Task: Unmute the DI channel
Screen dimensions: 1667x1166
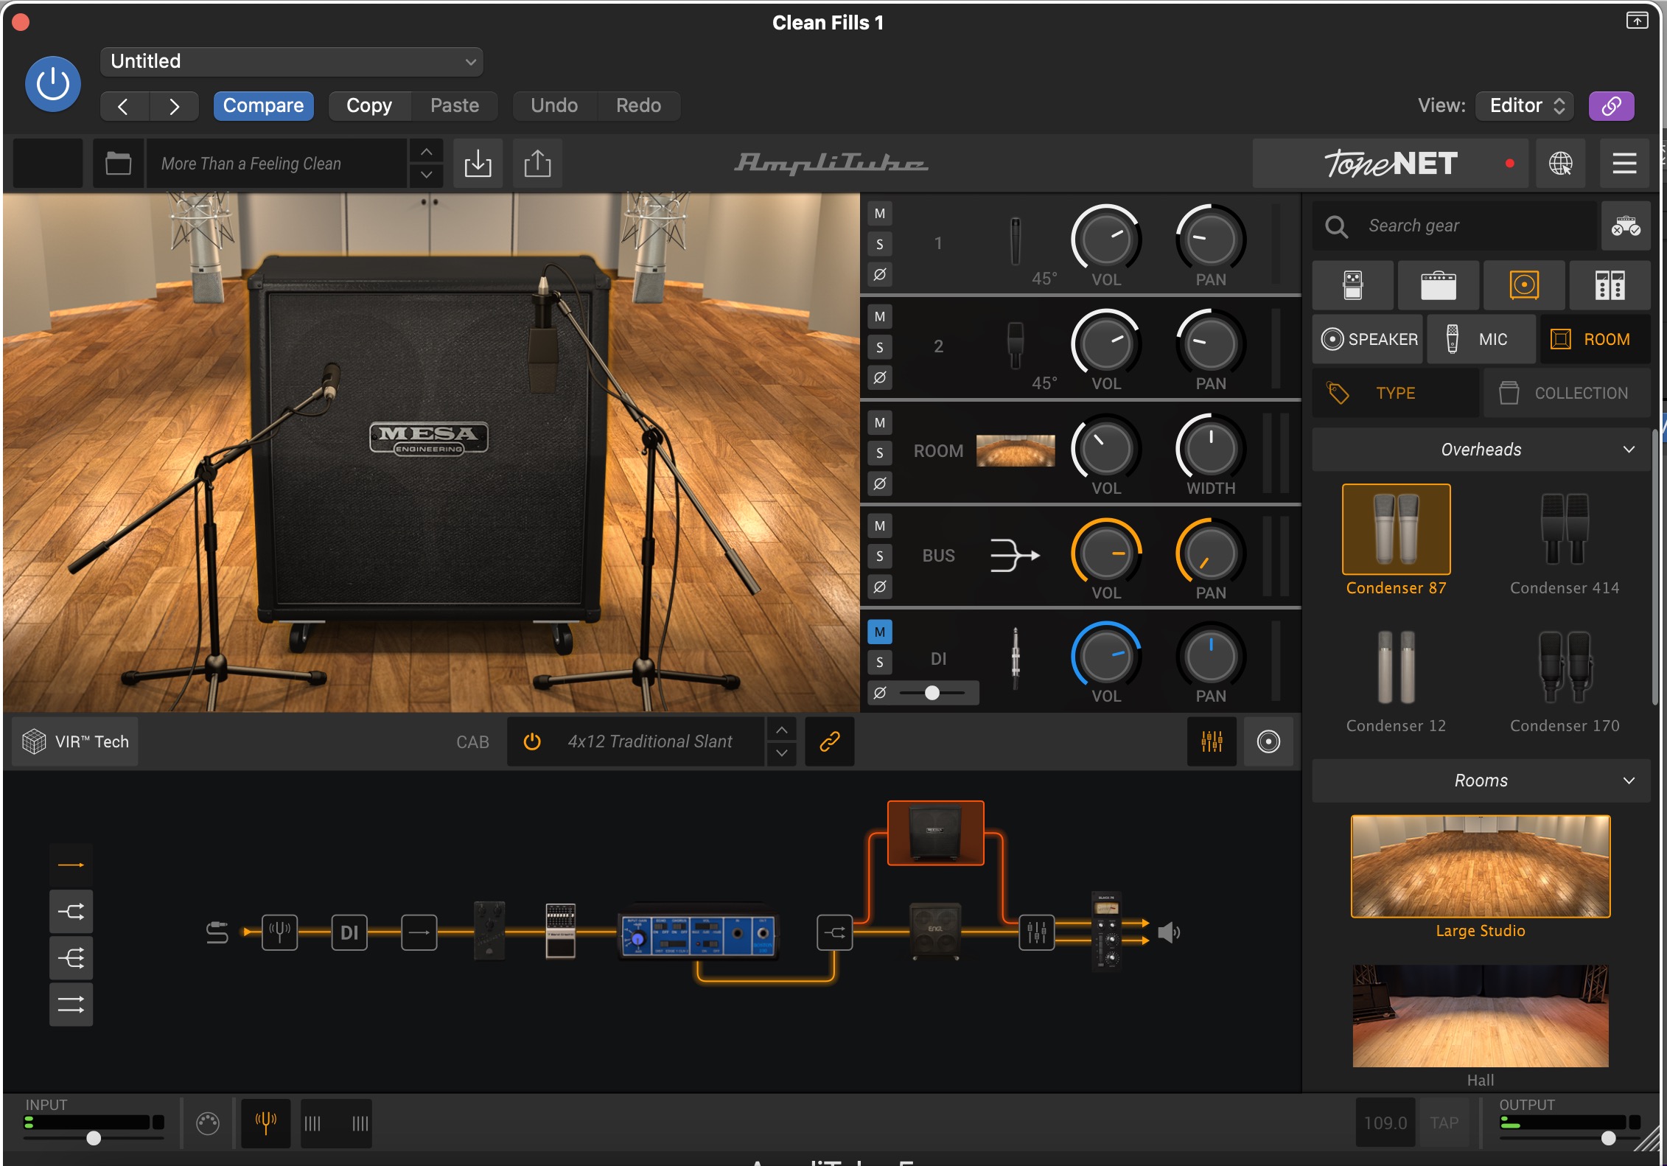Action: tap(879, 632)
